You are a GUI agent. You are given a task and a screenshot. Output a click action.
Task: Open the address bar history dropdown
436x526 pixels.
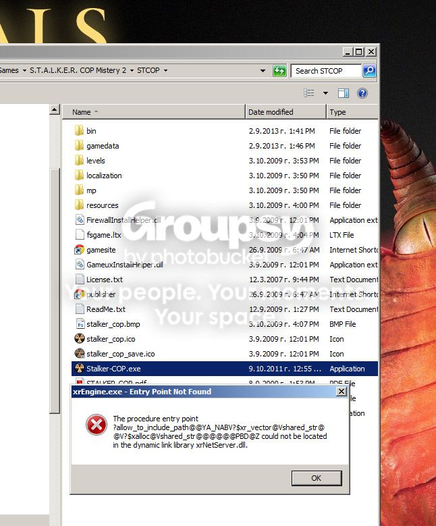coord(263,71)
